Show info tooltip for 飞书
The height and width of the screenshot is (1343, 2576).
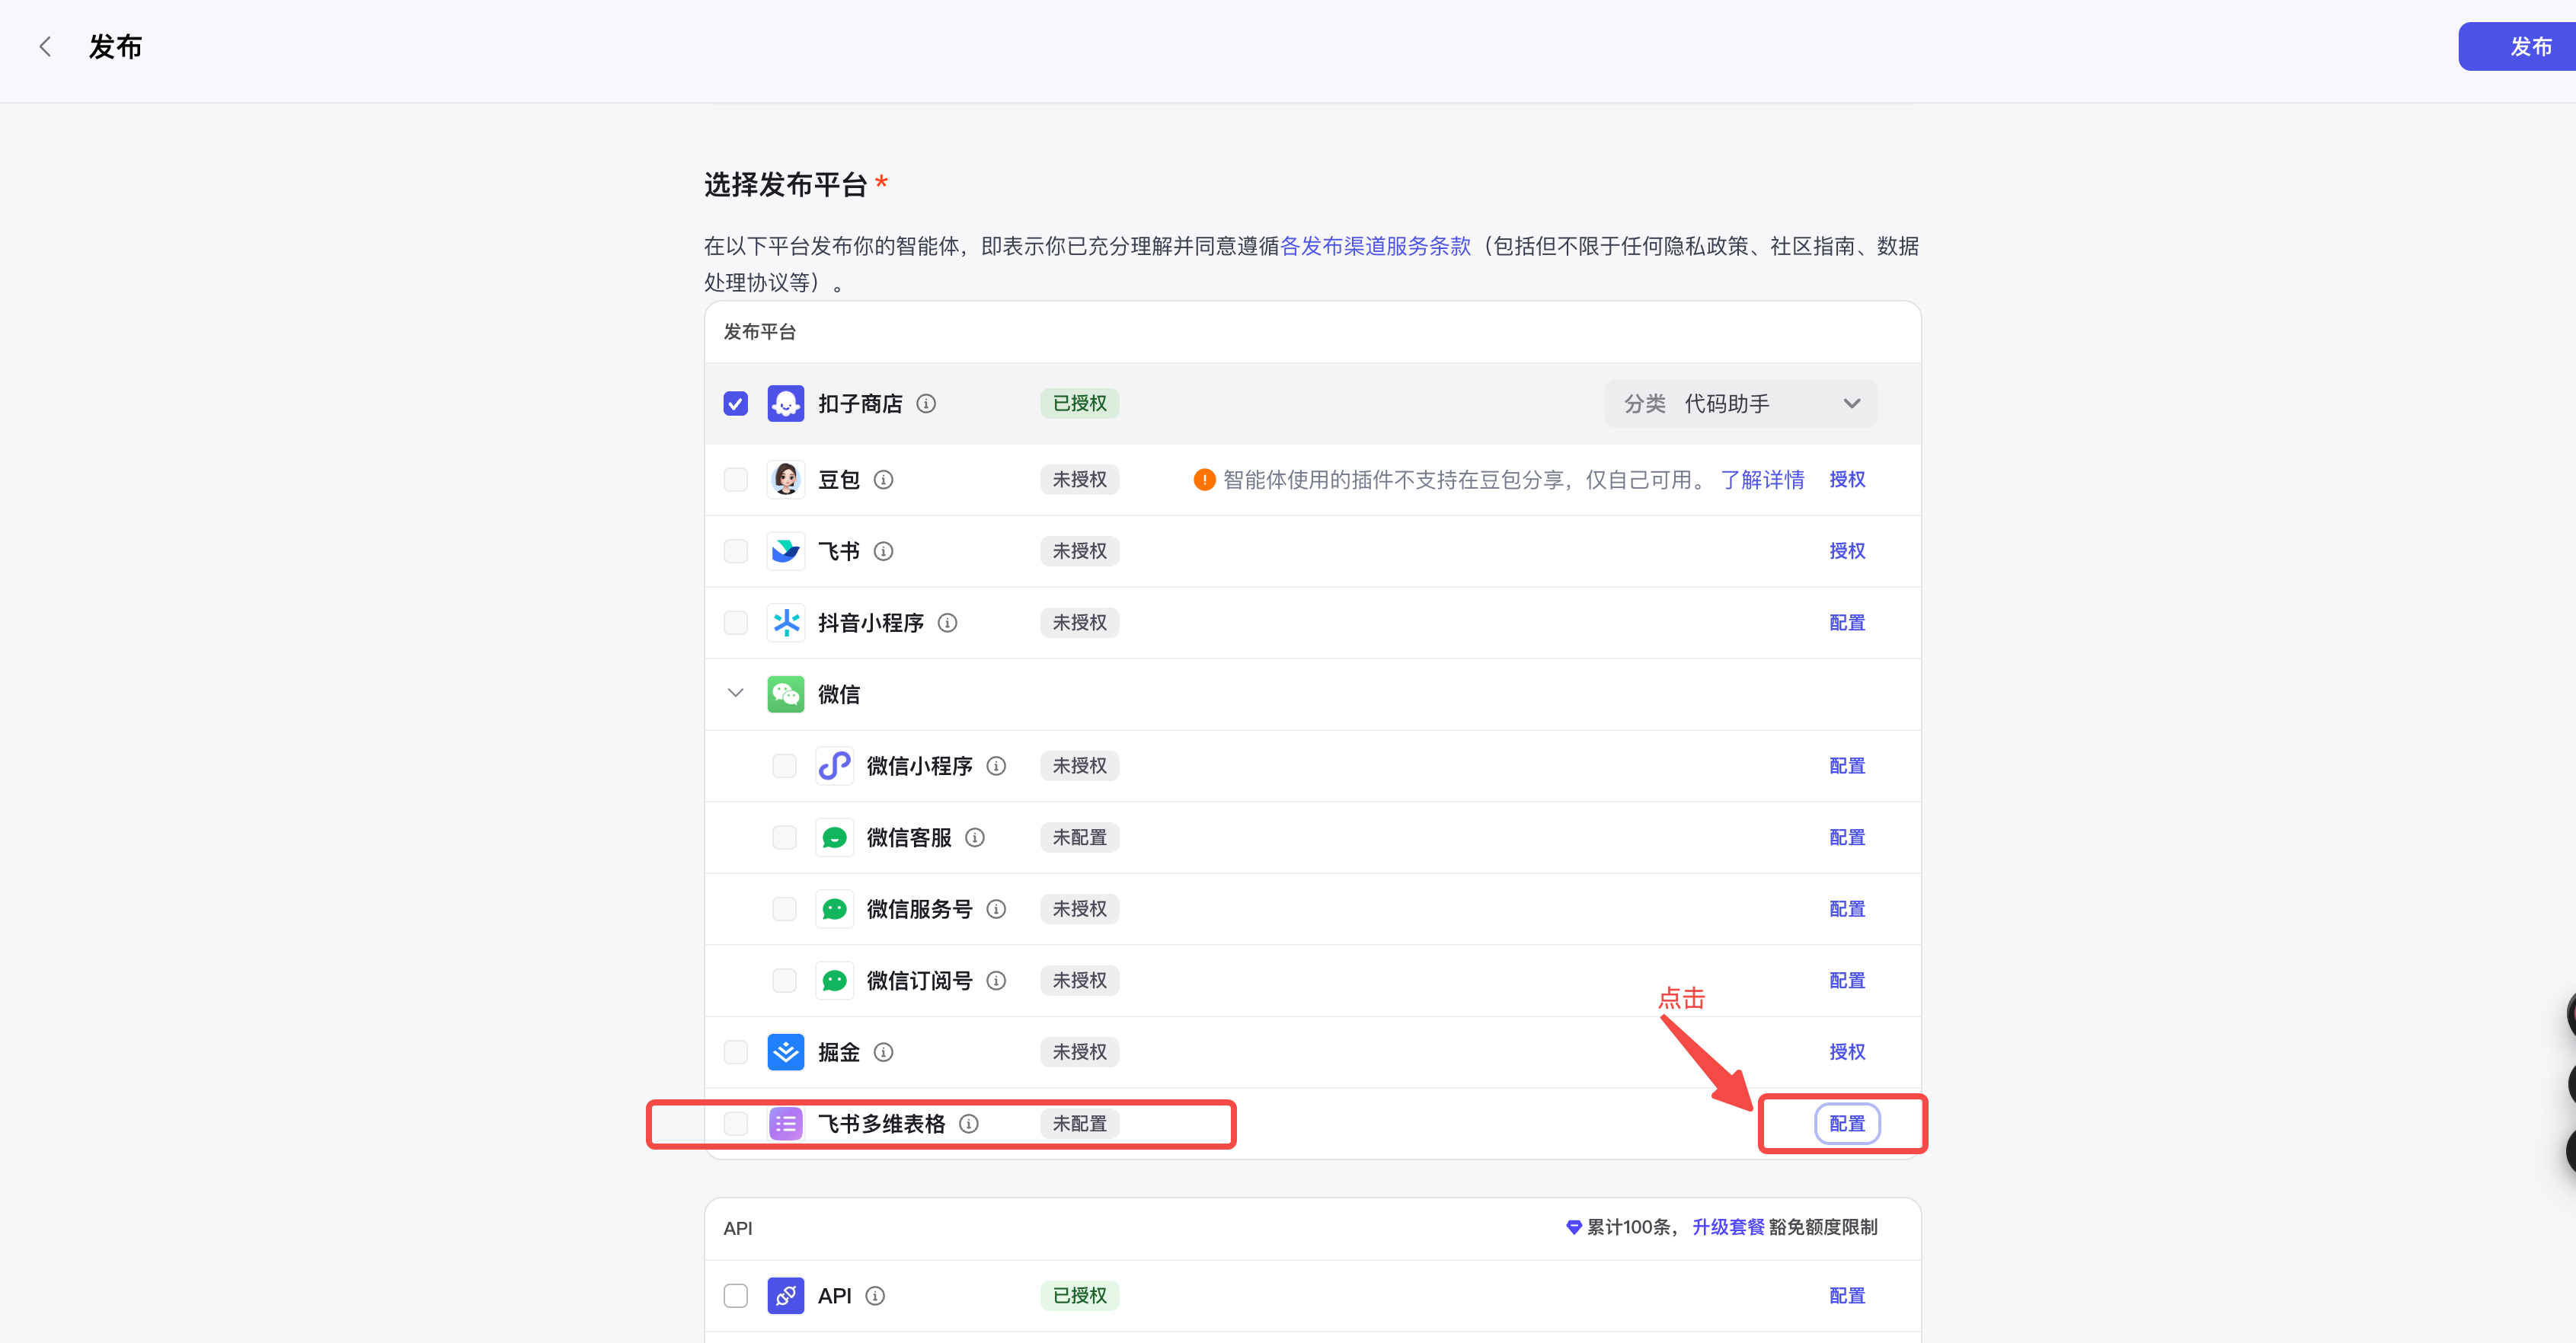(883, 551)
